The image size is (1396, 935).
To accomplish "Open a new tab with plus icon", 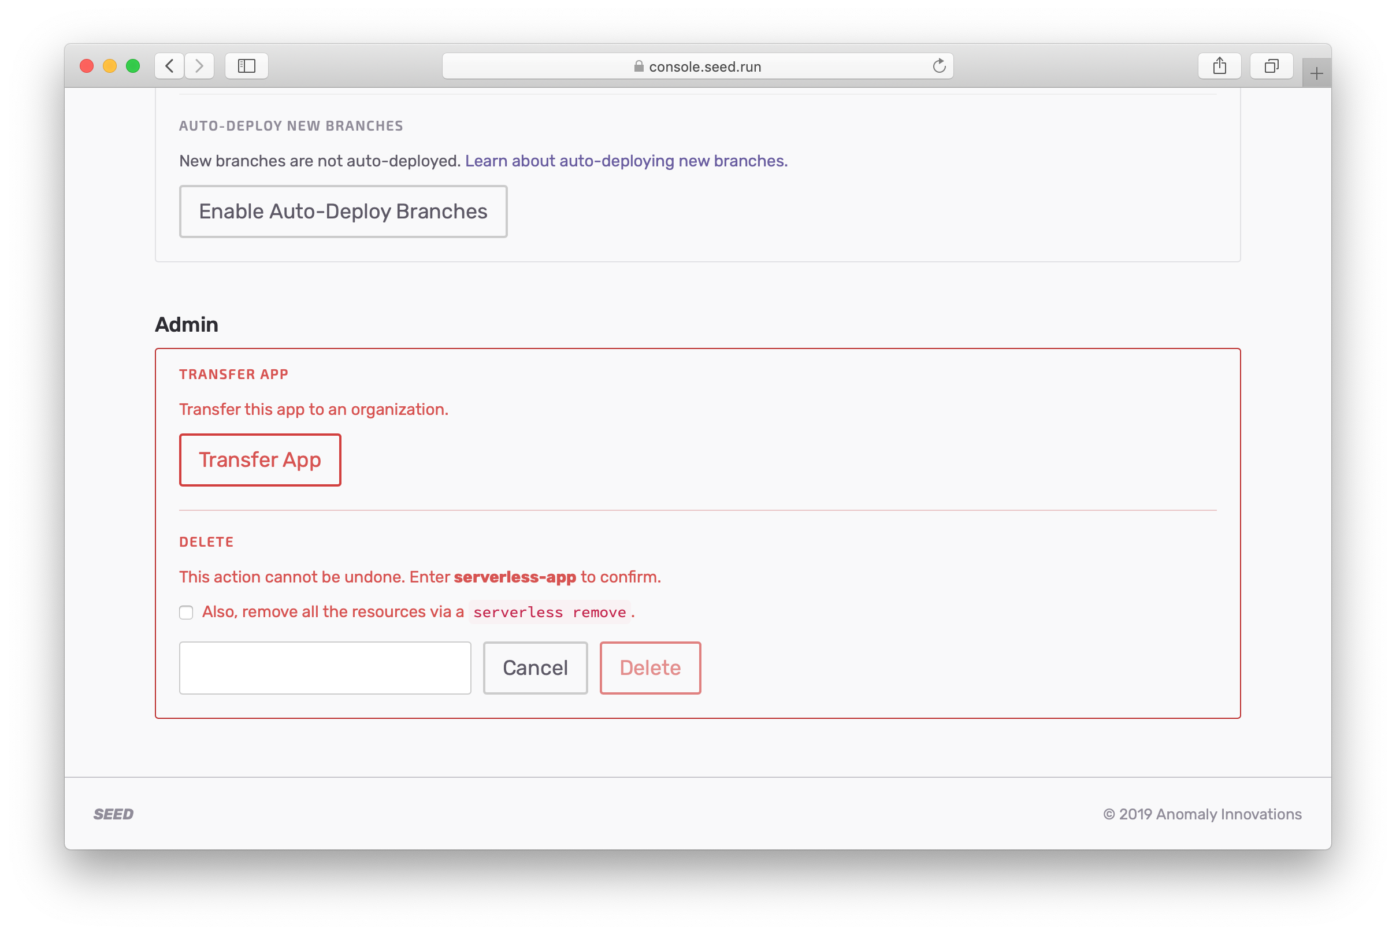I will [1316, 73].
